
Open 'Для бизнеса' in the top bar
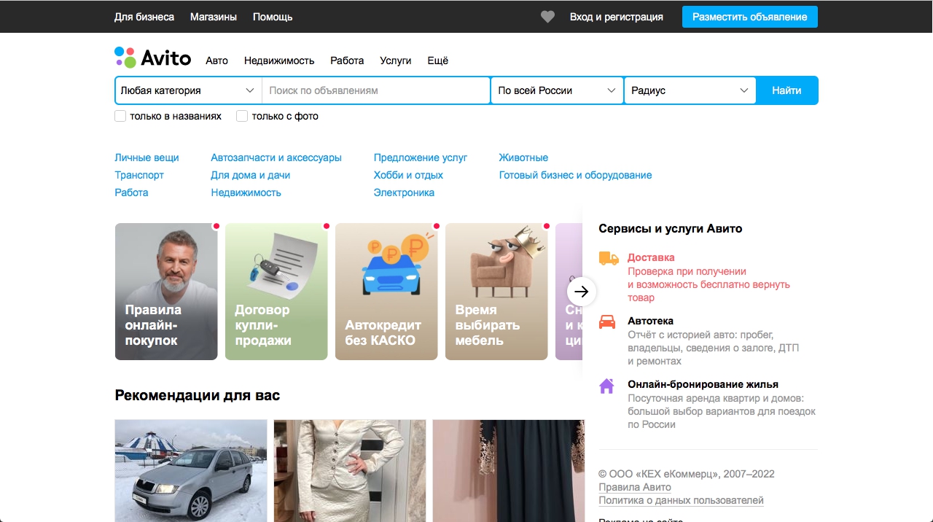(x=144, y=17)
